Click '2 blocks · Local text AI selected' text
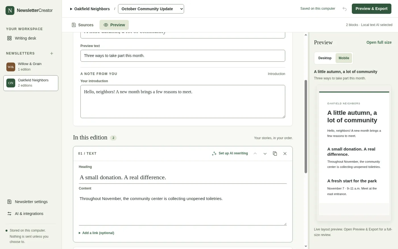This screenshot has height=249, width=398. tap(369, 25)
